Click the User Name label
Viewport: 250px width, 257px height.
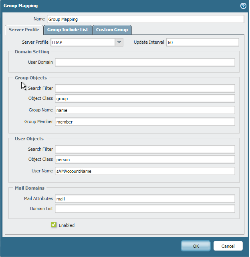[x=42, y=171]
